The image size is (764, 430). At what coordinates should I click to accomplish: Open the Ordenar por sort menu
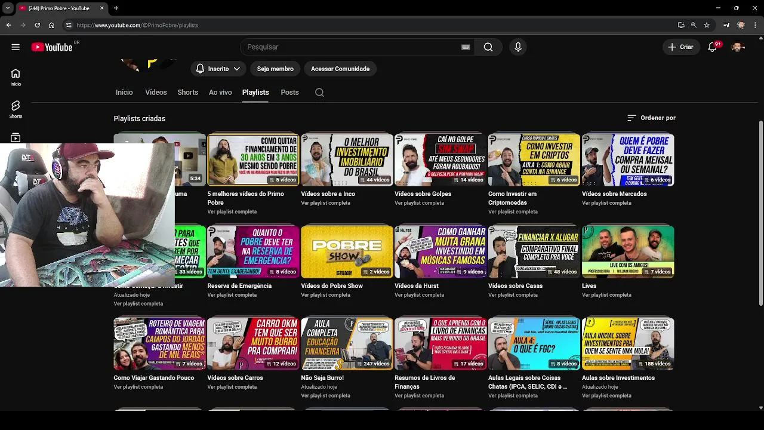651,118
